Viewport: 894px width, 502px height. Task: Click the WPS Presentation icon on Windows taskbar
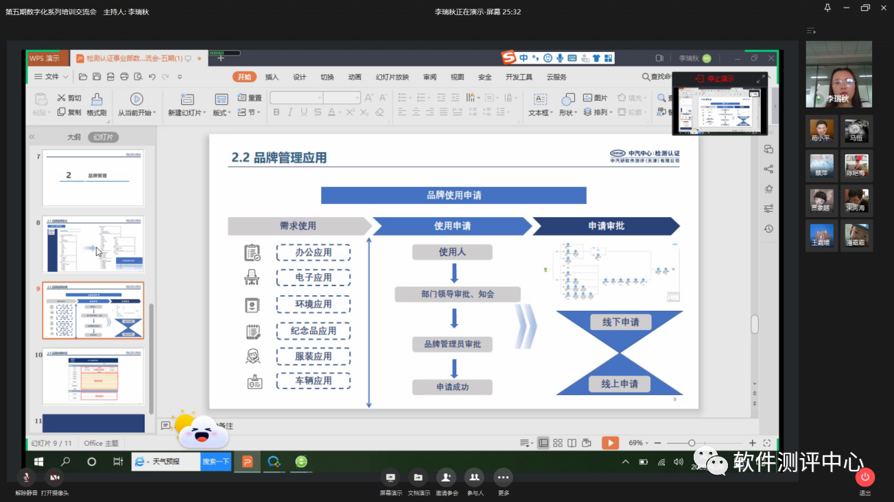(x=247, y=462)
